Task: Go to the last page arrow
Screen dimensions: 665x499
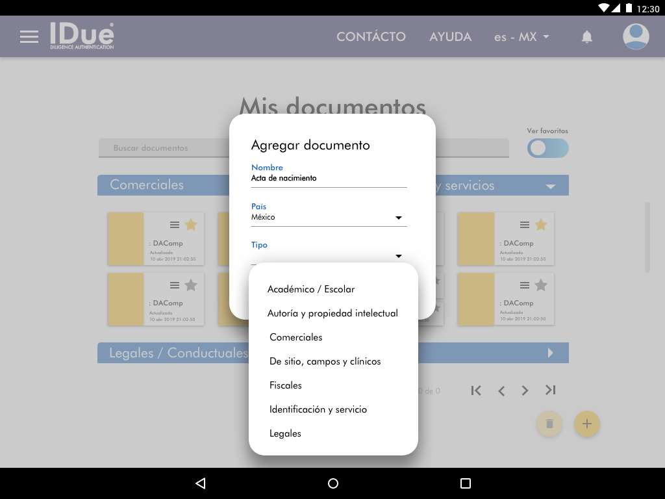Action: [550, 390]
